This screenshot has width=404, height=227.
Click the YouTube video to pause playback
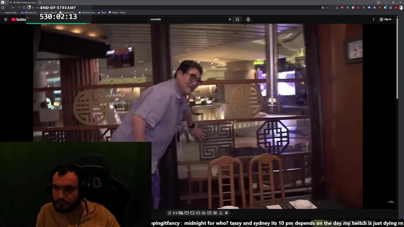(x=198, y=116)
